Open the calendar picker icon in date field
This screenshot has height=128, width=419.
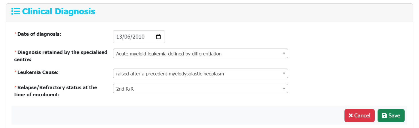tap(158, 37)
